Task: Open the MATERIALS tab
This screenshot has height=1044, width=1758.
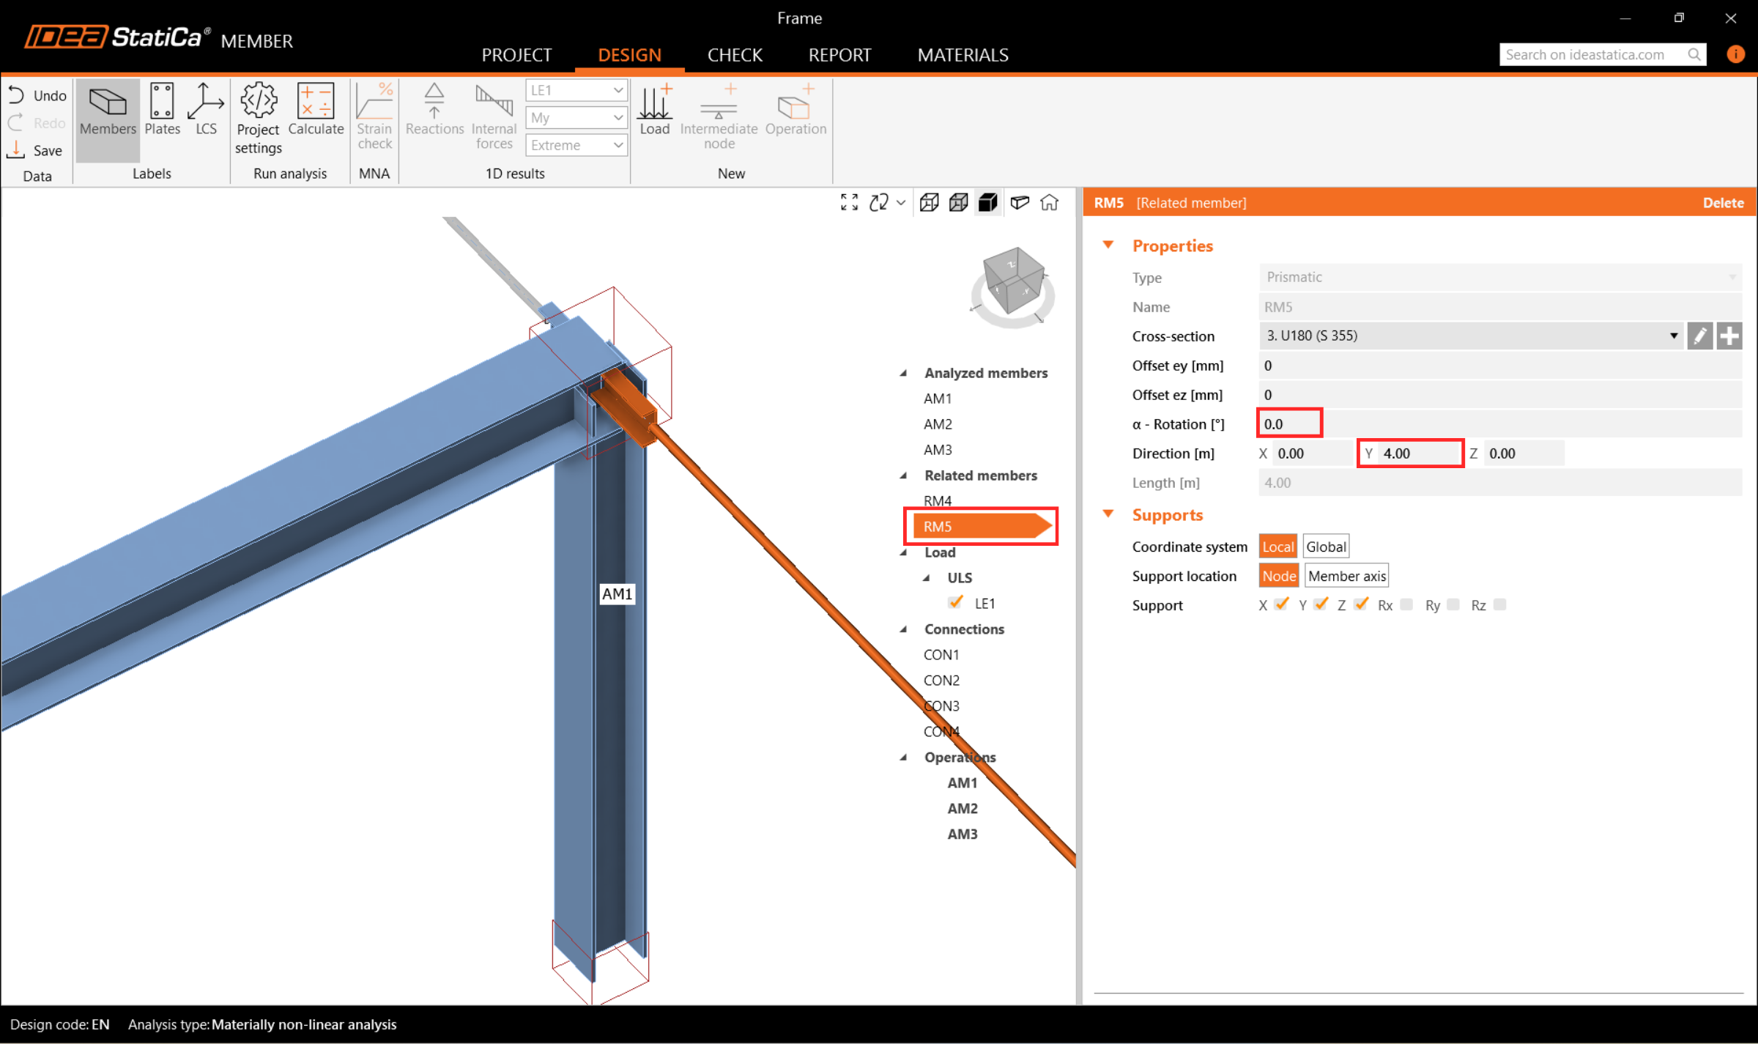Action: pyautogui.click(x=963, y=55)
